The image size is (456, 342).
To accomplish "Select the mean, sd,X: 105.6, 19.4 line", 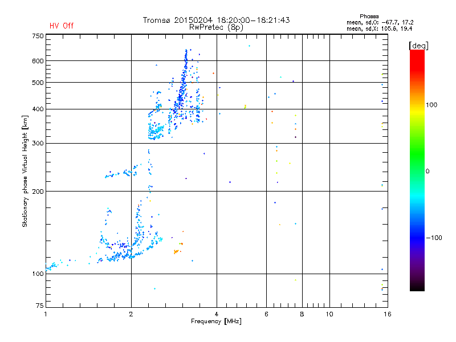I will click(379, 28).
